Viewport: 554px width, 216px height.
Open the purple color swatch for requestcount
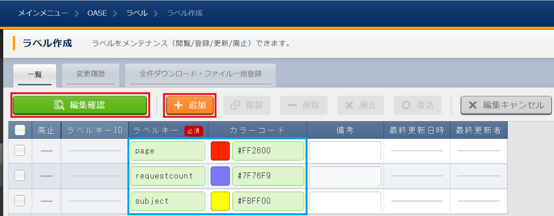click(x=220, y=176)
